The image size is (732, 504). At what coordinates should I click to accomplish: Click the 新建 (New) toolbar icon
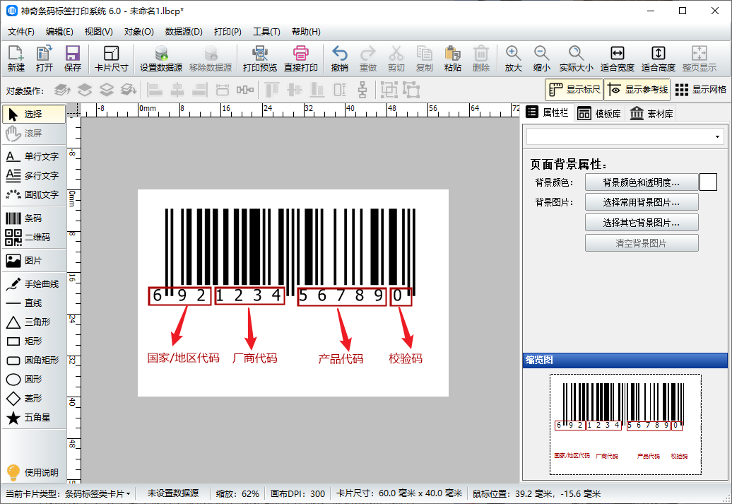click(x=16, y=59)
